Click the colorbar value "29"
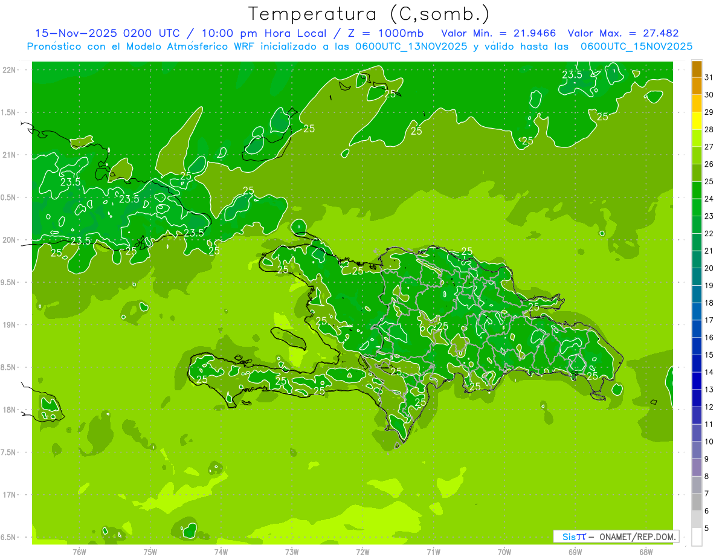 pos(709,112)
